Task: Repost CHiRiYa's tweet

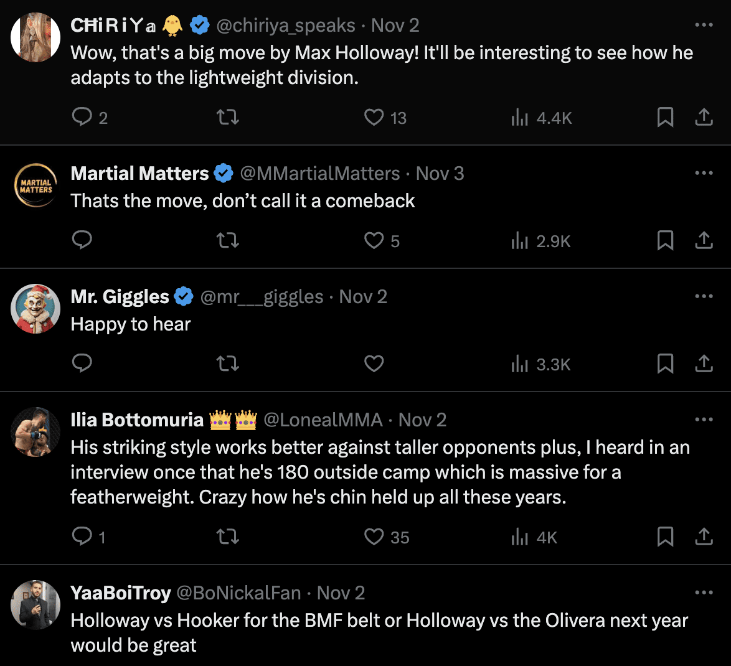Action: click(228, 117)
